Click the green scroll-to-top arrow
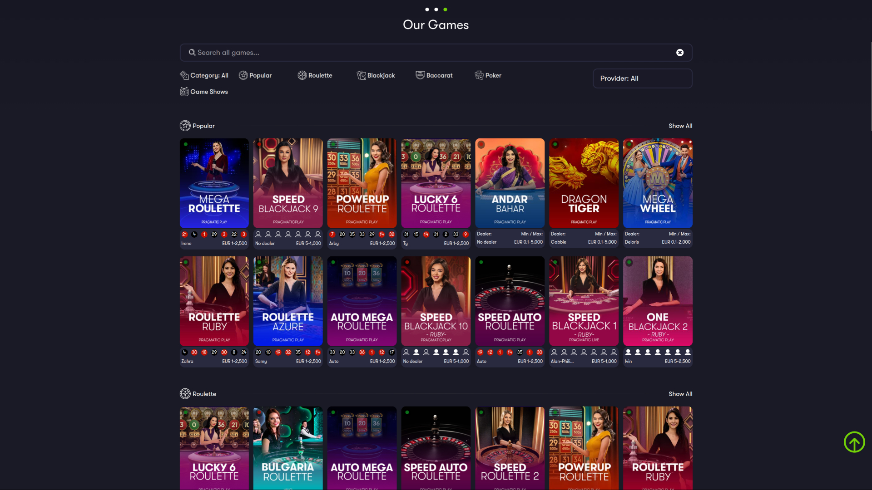The width and height of the screenshot is (872, 490). [x=854, y=441]
